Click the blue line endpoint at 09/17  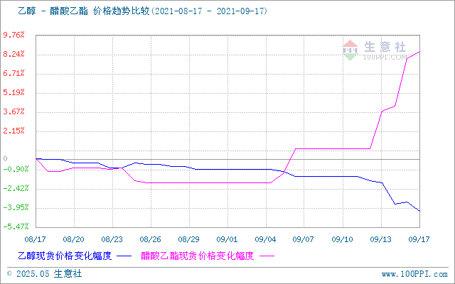(x=419, y=211)
